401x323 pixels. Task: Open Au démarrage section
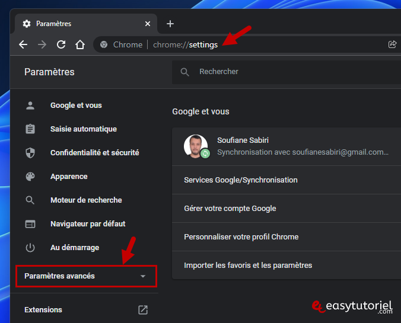(75, 248)
